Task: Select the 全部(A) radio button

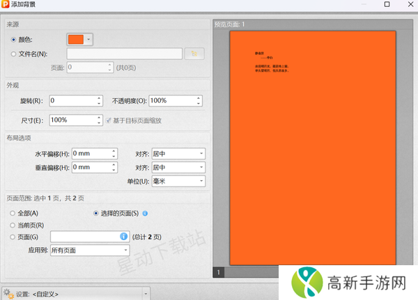Action: [13, 213]
